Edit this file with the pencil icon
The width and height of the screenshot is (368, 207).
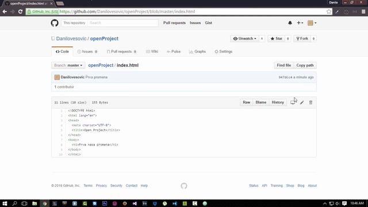(302, 102)
